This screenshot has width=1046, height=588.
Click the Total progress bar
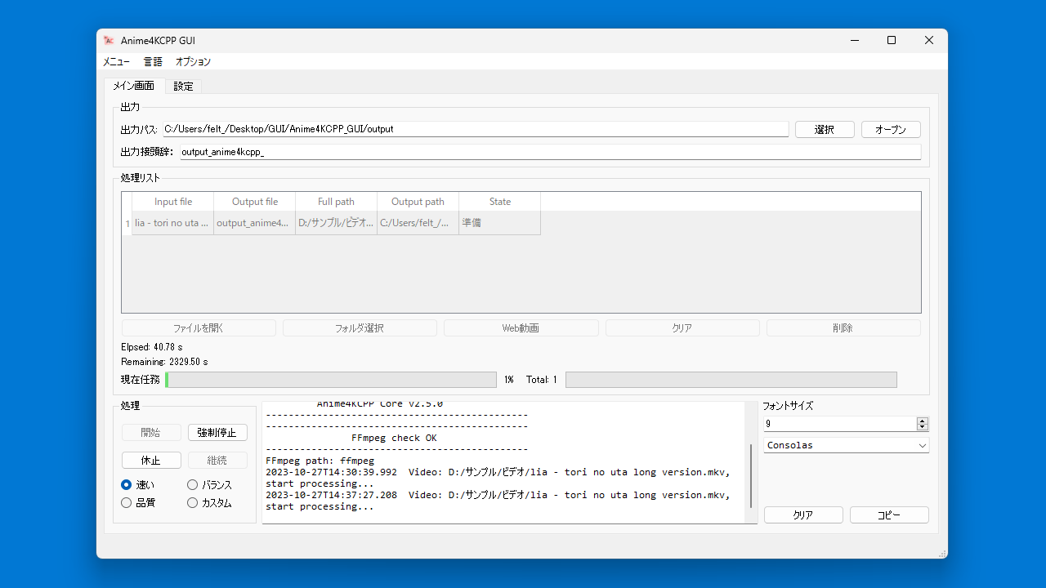point(731,380)
